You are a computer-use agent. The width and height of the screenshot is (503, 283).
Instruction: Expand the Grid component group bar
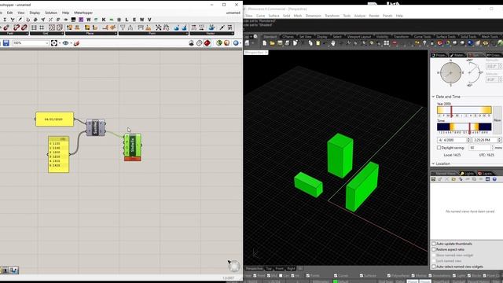pos(47,33)
